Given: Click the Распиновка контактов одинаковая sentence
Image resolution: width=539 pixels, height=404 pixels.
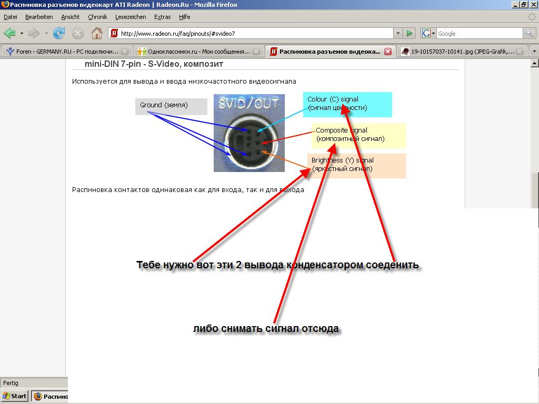Looking at the screenshot, I should pos(188,189).
